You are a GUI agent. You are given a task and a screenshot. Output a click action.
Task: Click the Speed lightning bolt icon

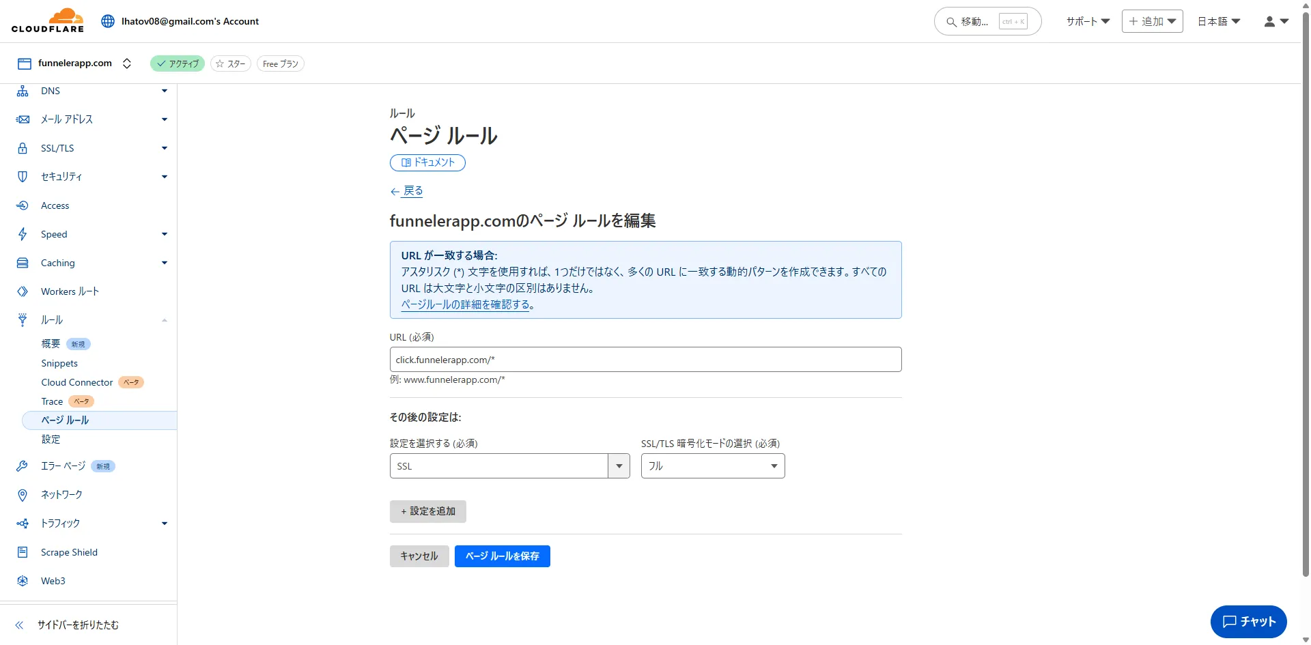23,234
